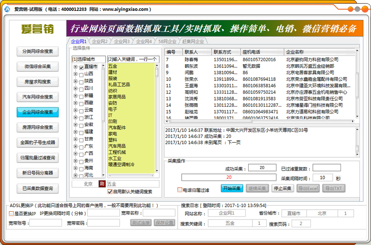Click the 开始采集 button
The width and height of the screenshot is (371, 245).
[232, 189]
